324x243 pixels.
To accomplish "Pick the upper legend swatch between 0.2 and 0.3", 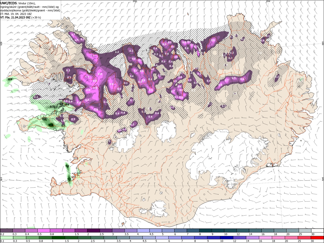I will pyautogui.click(x=7, y=231).
